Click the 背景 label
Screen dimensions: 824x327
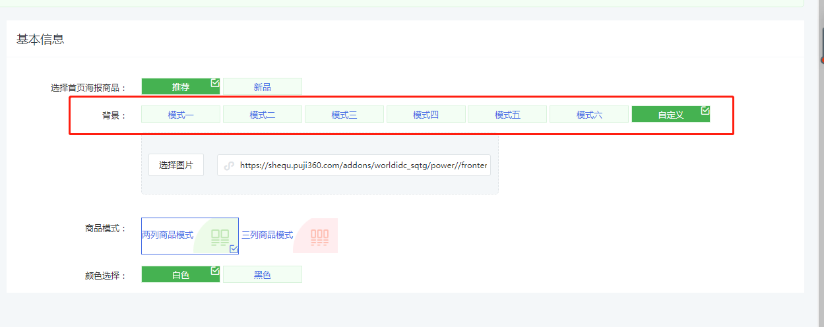click(x=113, y=115)
